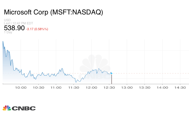
Task: Click the blue current price marker dot
Action: tap(112, 73)
